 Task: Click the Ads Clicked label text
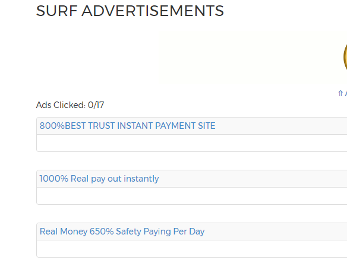tap(61, 105)
